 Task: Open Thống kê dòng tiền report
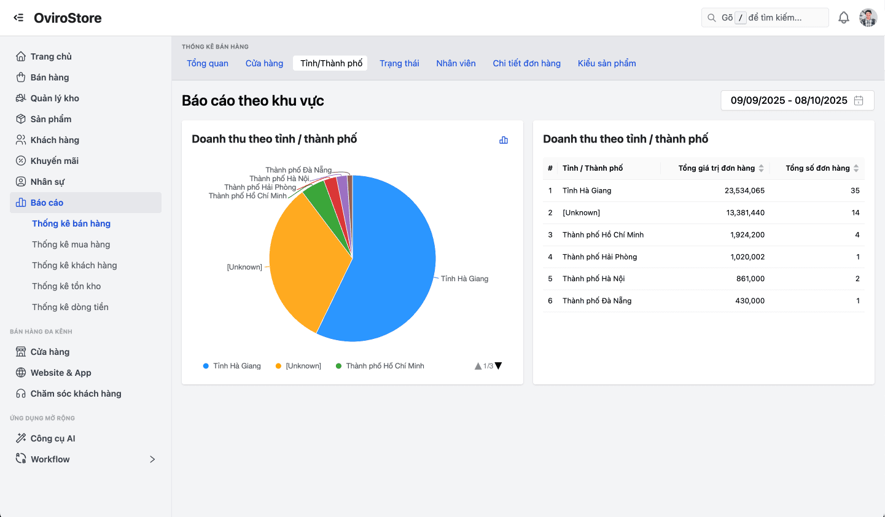[x=71, y=306]
